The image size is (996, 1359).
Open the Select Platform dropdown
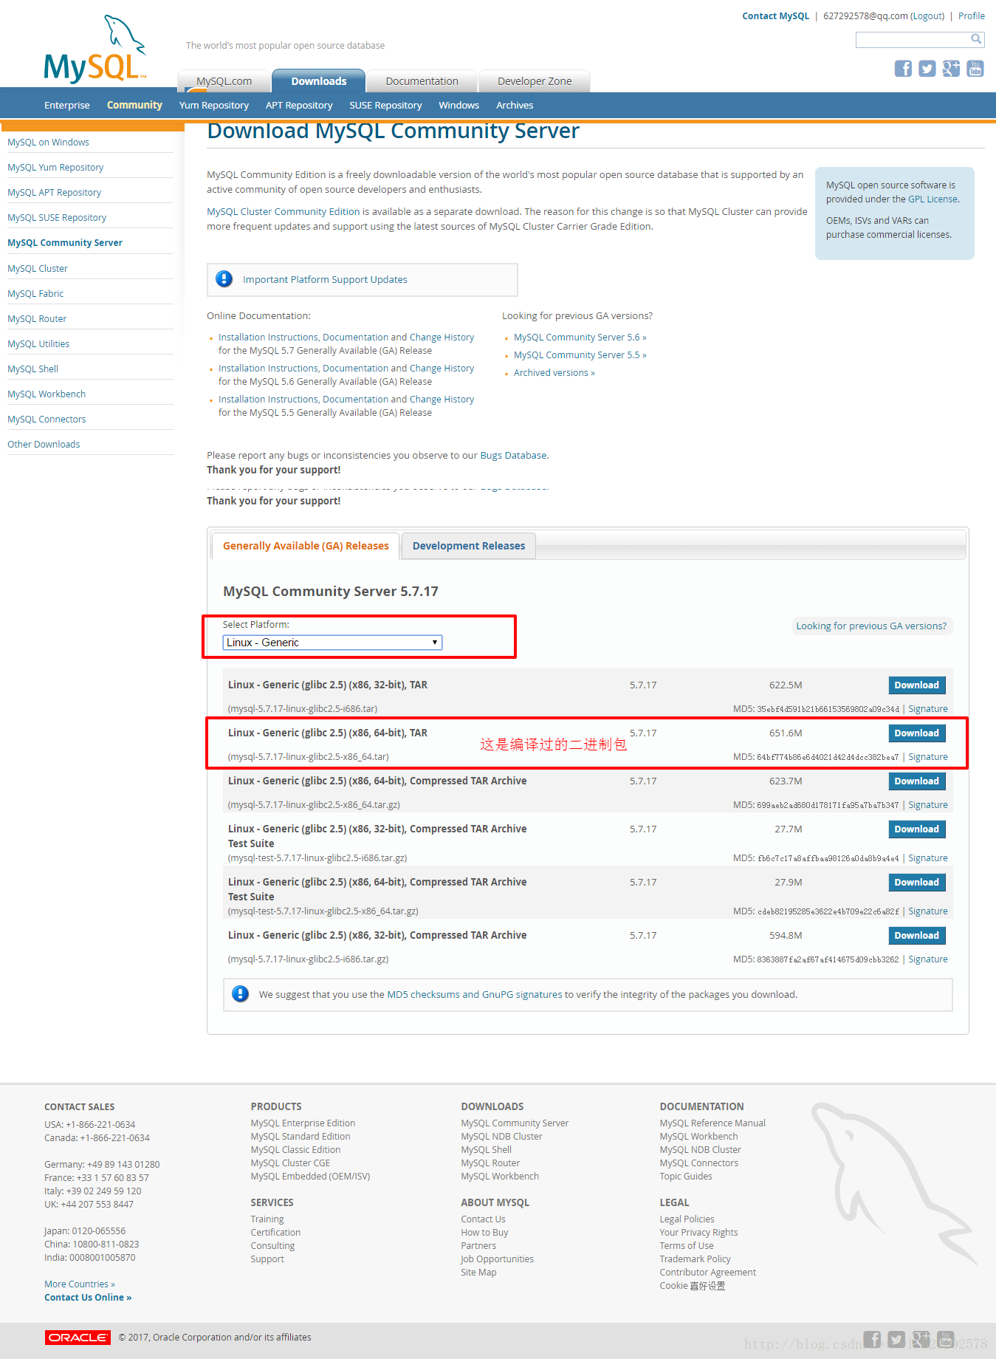(332, 643)
